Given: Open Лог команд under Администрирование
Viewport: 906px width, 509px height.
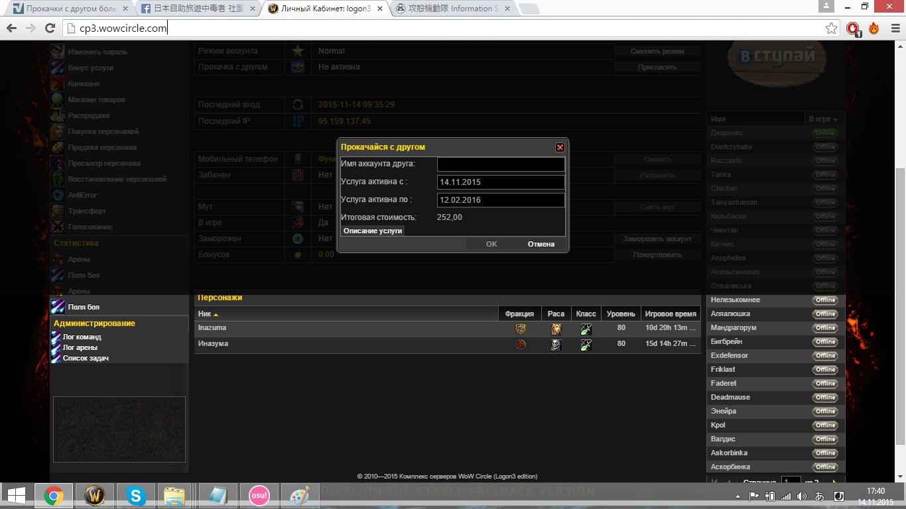Looking at the screenshot, I should [82, 337].
